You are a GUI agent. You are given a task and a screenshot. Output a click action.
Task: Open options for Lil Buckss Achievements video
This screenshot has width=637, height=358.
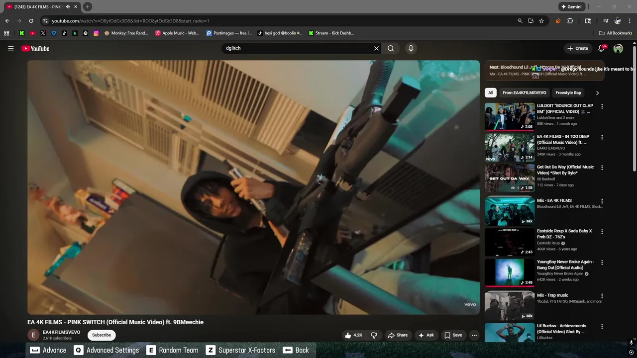[602, 327]
